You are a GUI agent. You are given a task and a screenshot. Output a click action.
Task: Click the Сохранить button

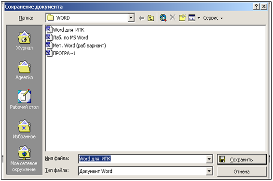coord(242,159)
